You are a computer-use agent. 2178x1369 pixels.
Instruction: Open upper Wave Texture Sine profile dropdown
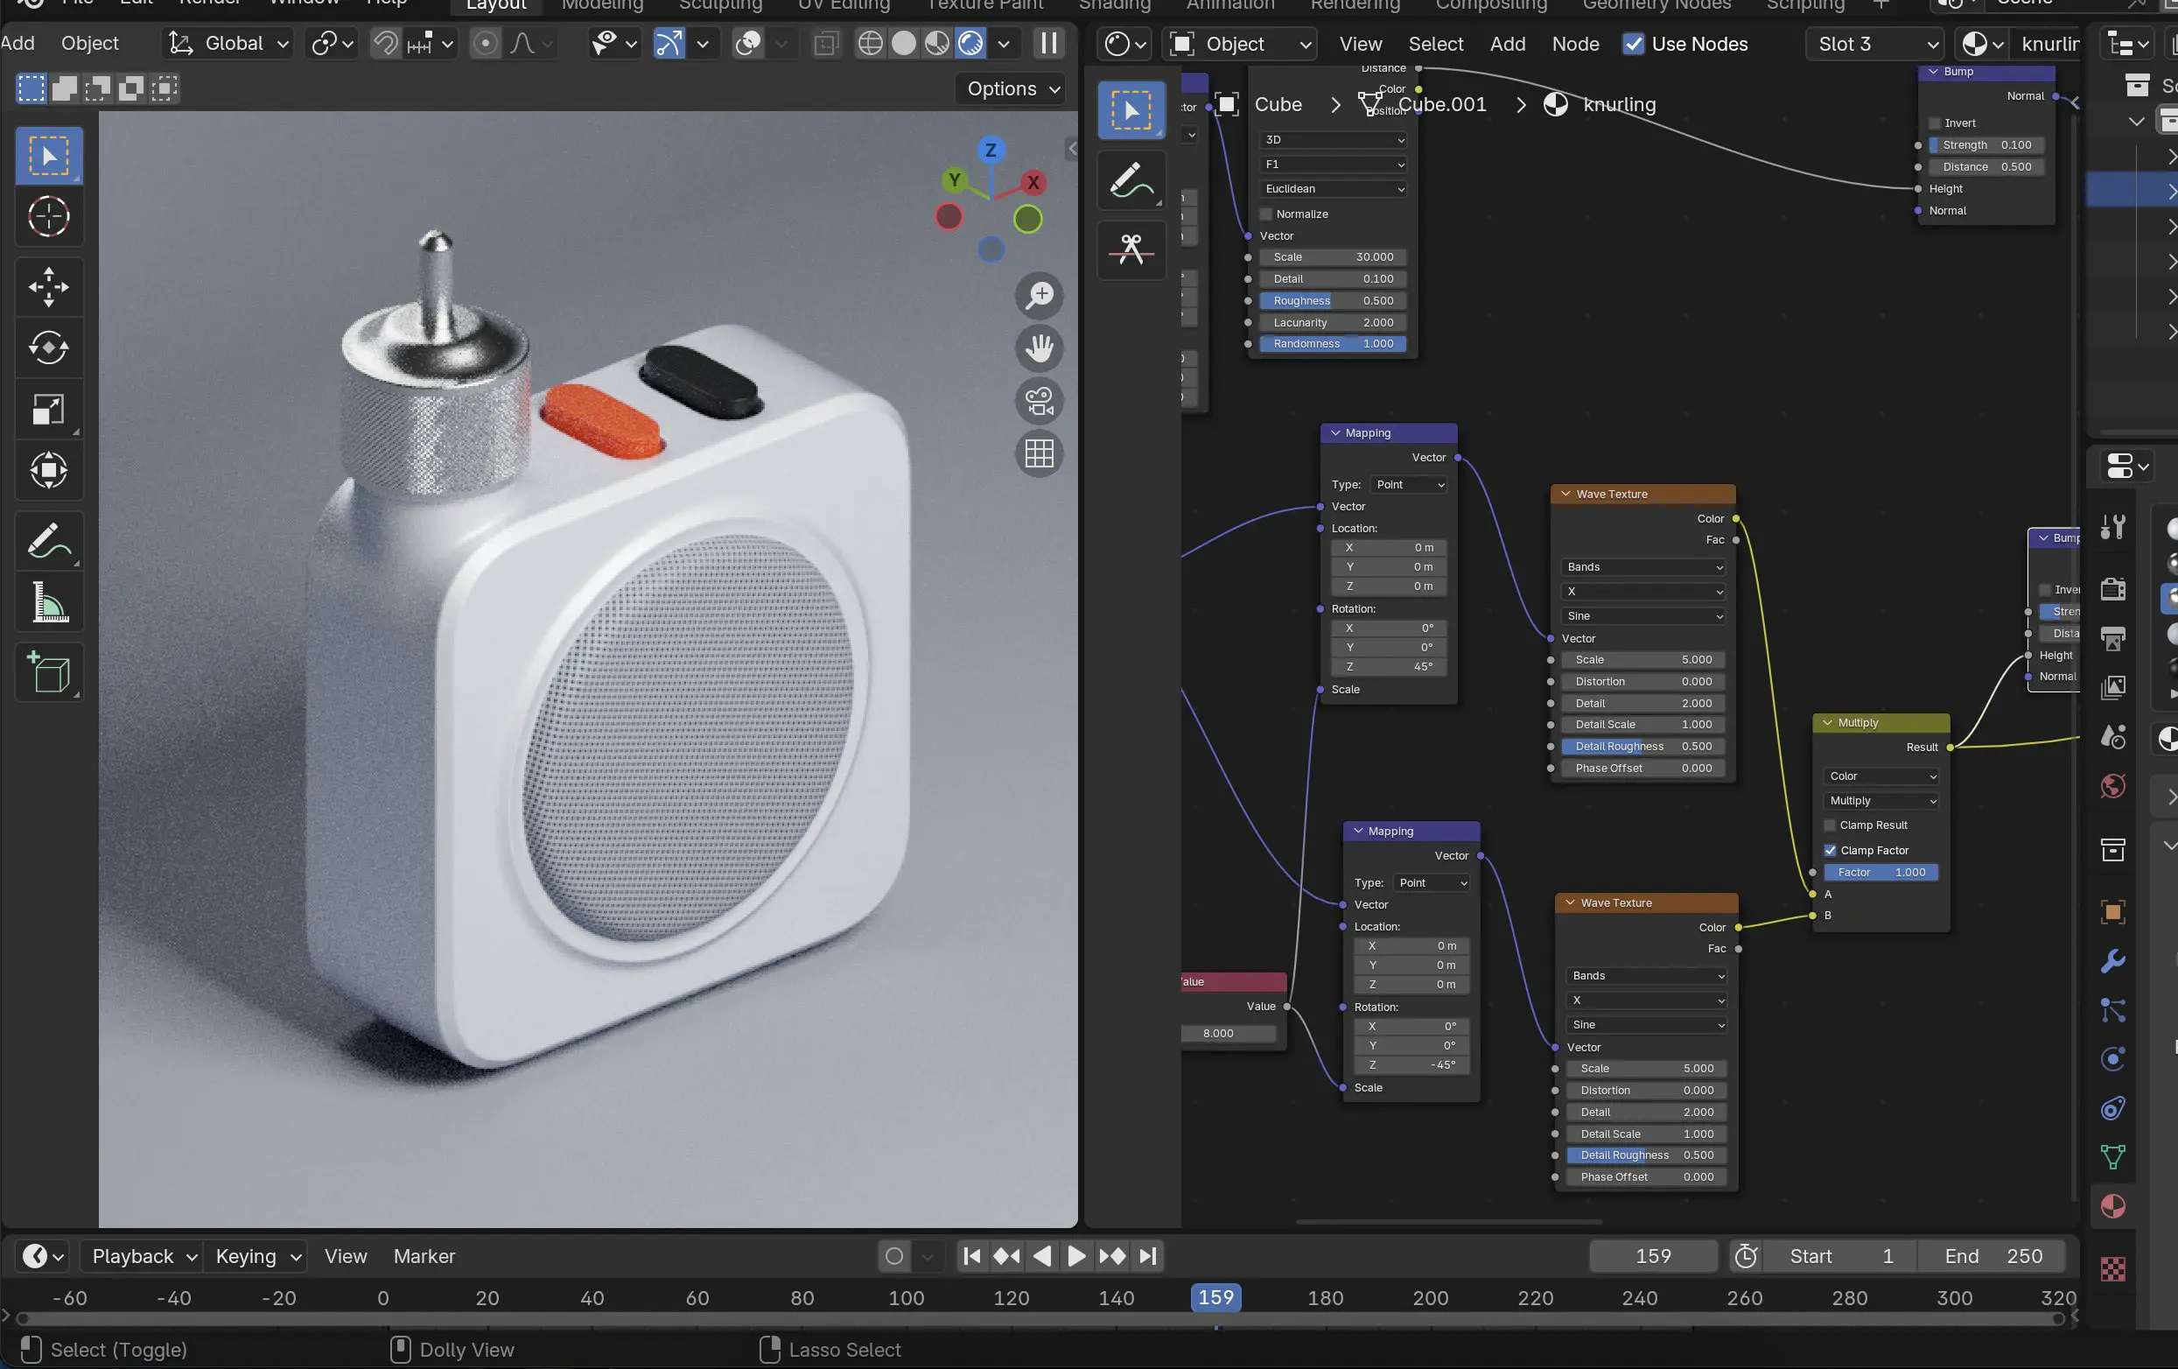tap(1642, 616)
